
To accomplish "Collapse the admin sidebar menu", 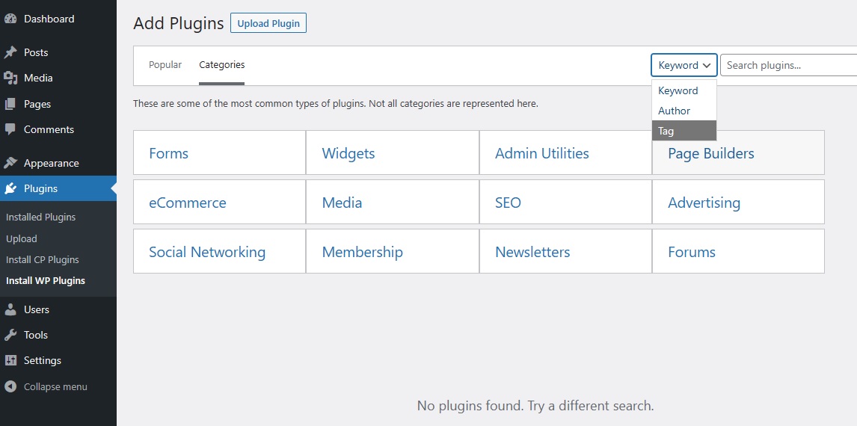I will [x=46, y=386].
